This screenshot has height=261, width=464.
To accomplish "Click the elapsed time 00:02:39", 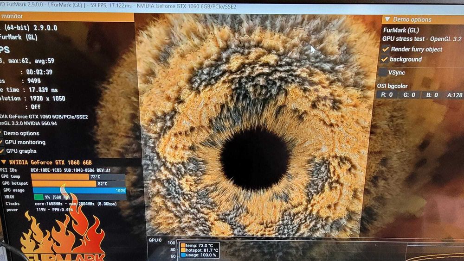I will tap(39, 72).
